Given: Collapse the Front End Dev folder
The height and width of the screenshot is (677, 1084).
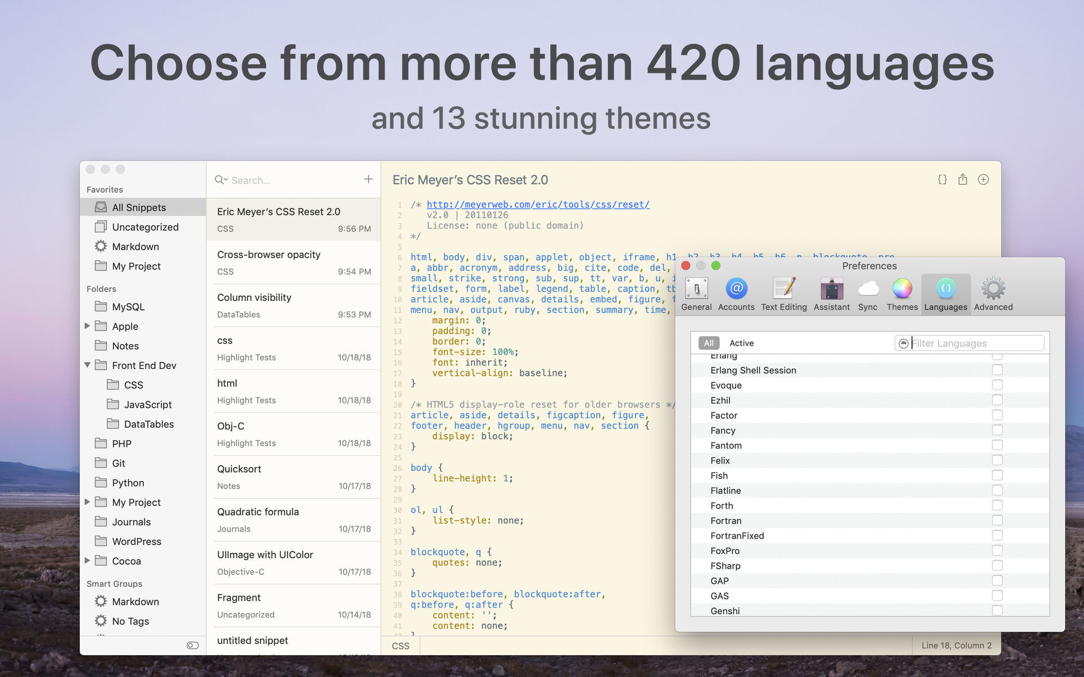Looking at the screenshot, I should point(88,365).
